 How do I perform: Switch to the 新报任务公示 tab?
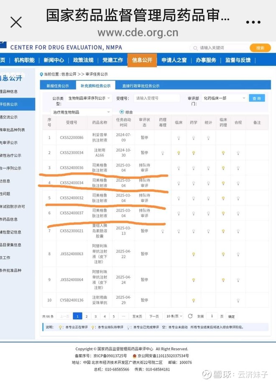coord(58,86)
